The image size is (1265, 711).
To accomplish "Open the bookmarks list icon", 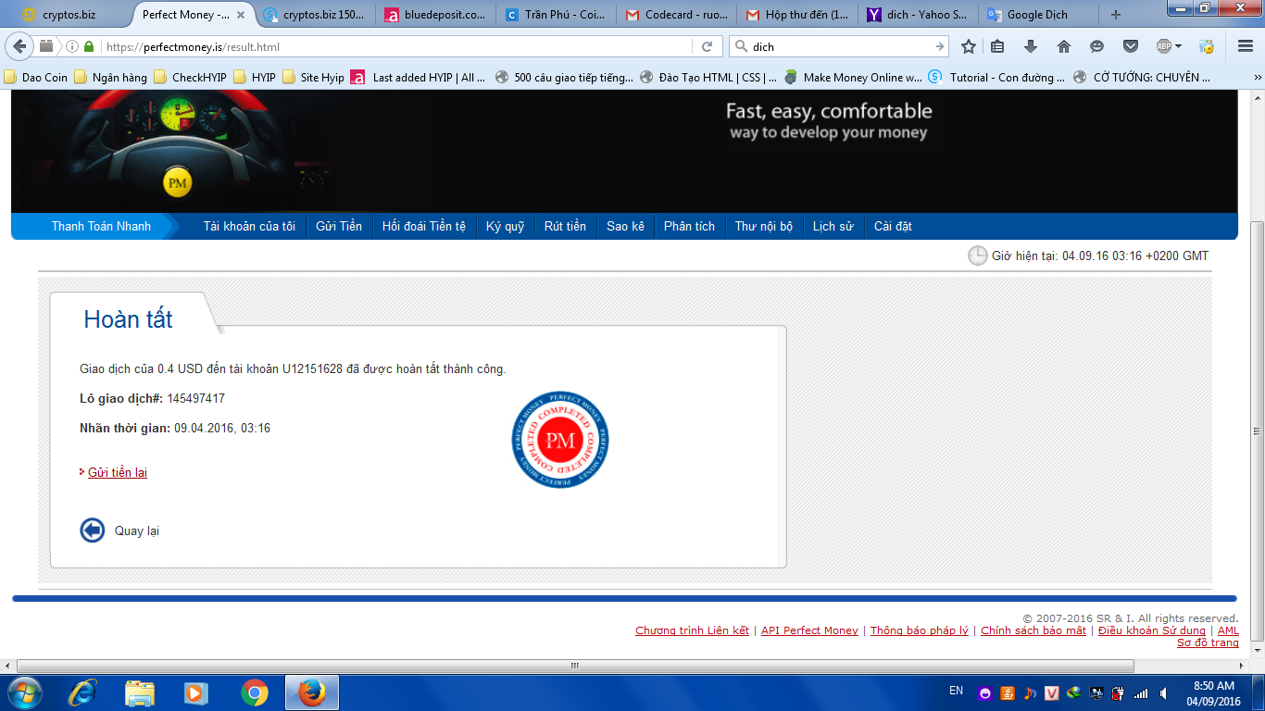I will [x=997, y=46].
